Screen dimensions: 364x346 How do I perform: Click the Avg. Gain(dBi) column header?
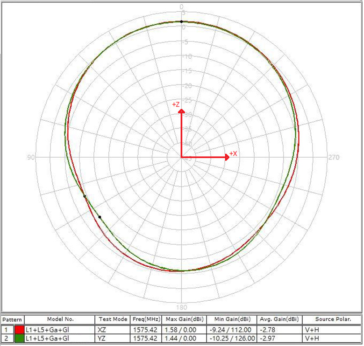(x=279, y=320)
